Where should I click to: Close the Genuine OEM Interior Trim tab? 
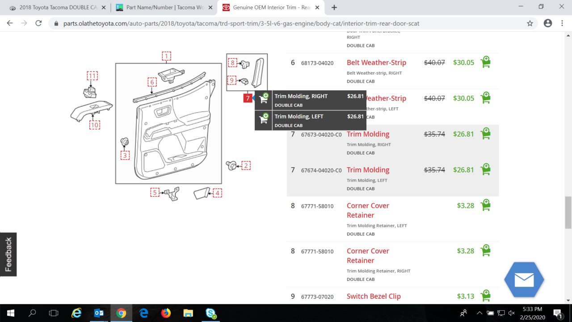[317, 8]
